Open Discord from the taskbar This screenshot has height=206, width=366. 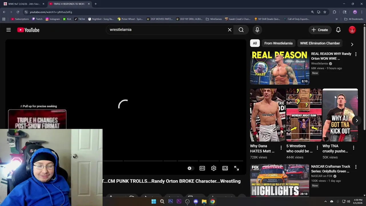click(x=196, y=201)
